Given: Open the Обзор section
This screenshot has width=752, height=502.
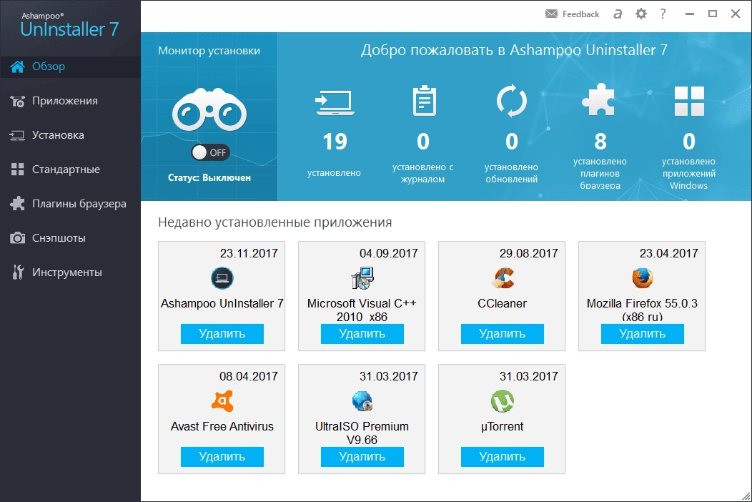Looking at the screenshot, I should coord(70,67).
